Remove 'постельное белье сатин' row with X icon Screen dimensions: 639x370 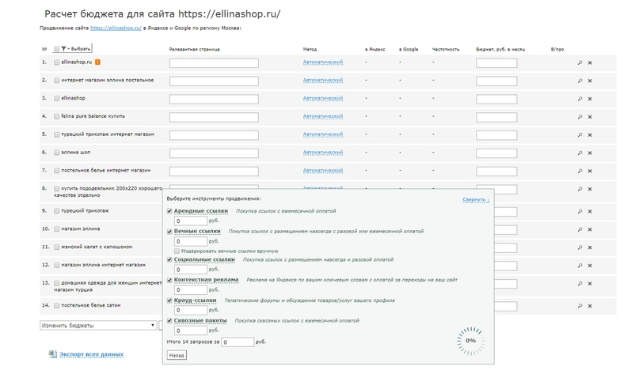[x=590, y=306]
